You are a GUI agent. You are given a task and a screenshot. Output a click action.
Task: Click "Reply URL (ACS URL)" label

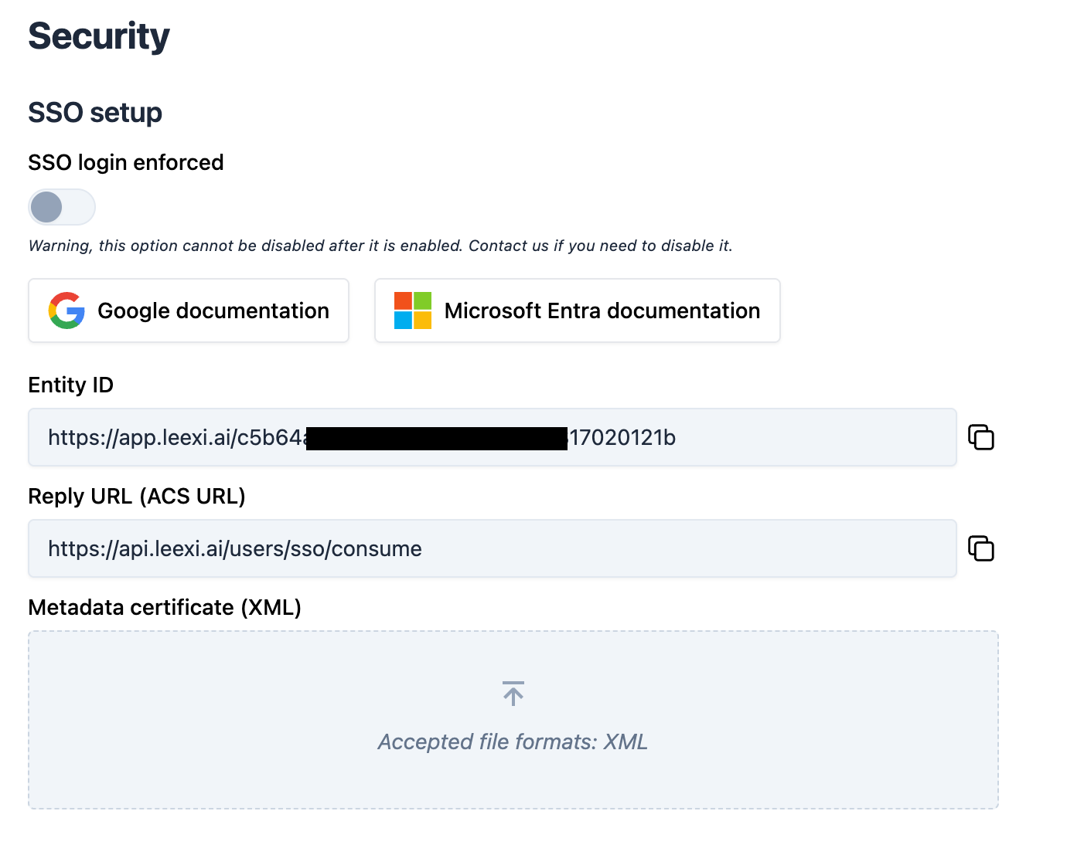click(x=137, y=496)
